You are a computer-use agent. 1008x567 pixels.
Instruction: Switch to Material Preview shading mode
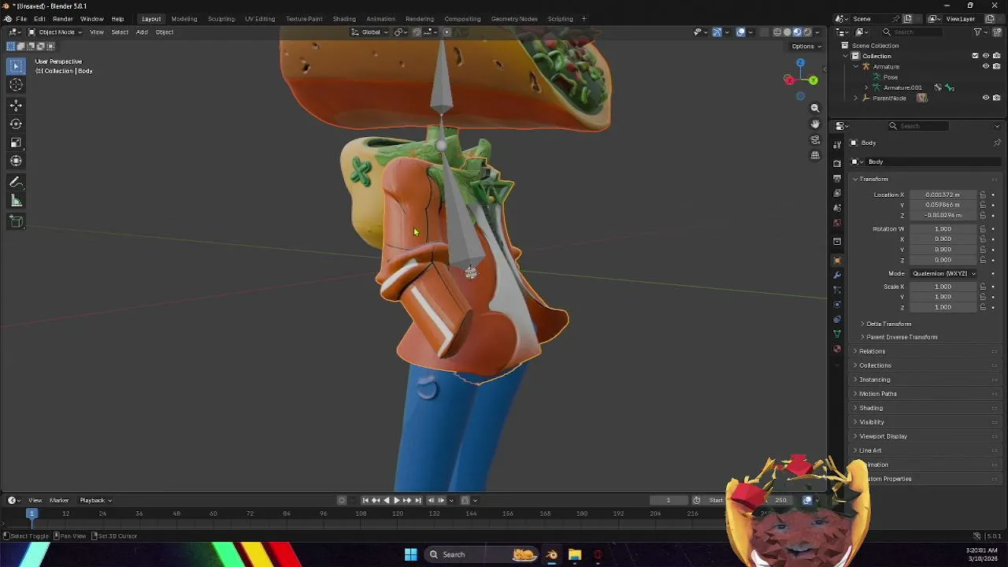coord(797,32)
